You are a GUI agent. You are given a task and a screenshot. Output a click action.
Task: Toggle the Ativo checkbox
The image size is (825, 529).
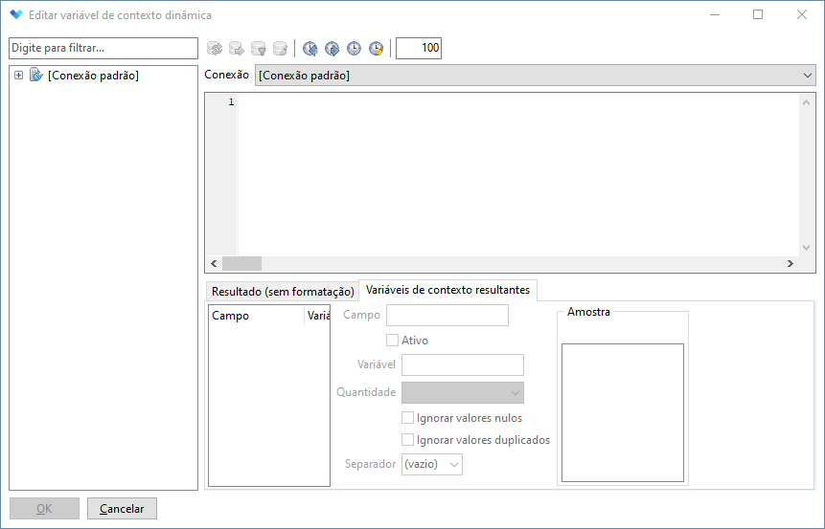tap(392, 341)
